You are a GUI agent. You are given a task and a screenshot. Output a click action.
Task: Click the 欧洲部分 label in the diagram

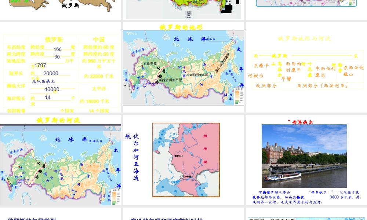tap(266, 86)
